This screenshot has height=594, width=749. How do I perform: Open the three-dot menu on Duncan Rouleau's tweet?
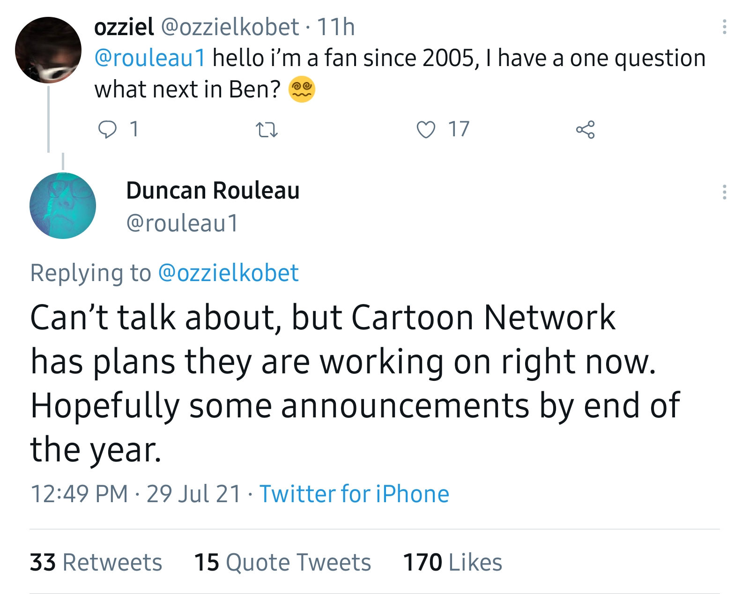[724, 192]
